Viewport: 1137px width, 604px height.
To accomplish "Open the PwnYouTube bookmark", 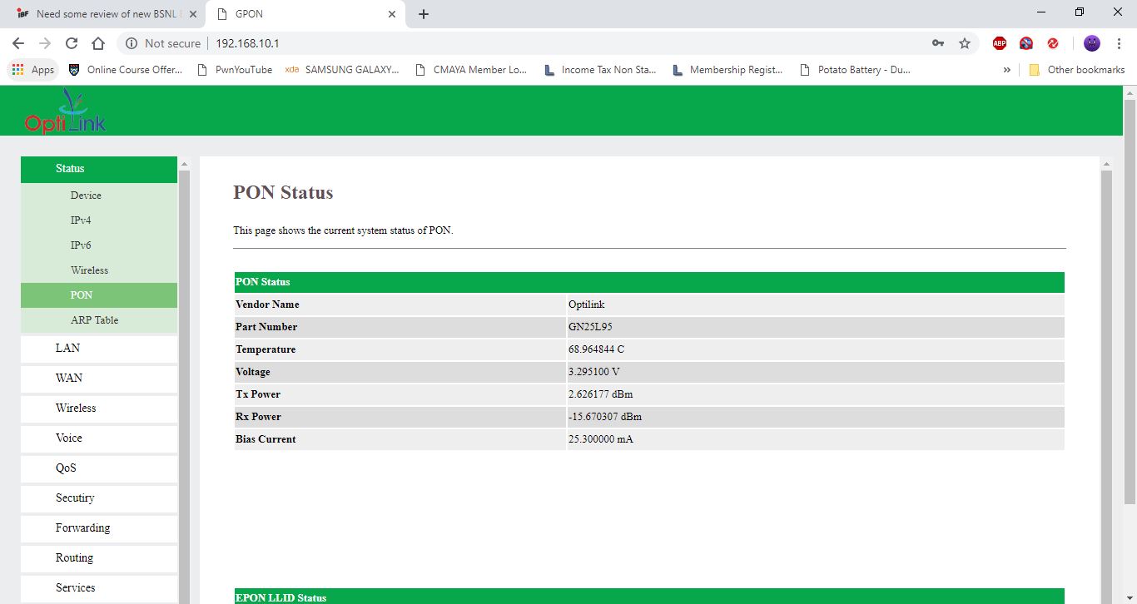I will click(235, 70).
